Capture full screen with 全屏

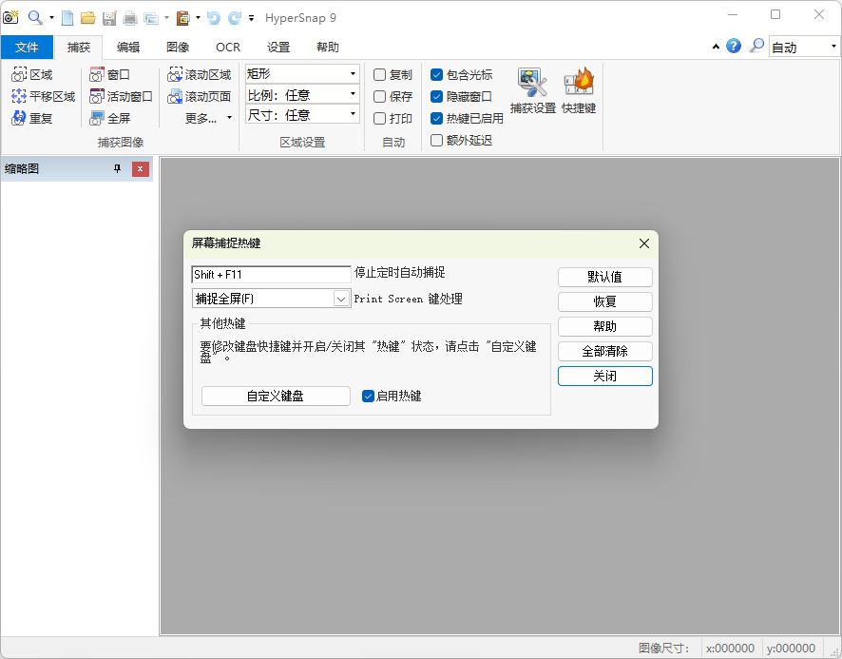click(x=109, y=118)
